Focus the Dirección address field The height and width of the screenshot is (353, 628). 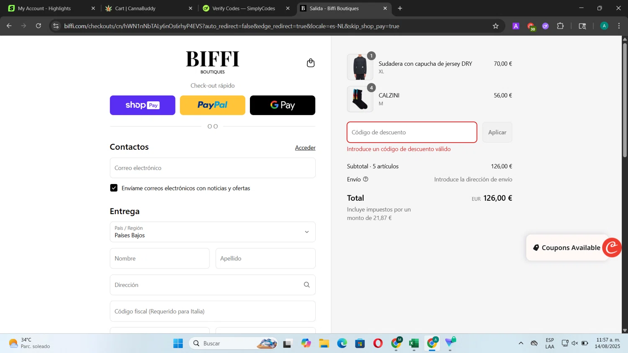pos(212,285)
